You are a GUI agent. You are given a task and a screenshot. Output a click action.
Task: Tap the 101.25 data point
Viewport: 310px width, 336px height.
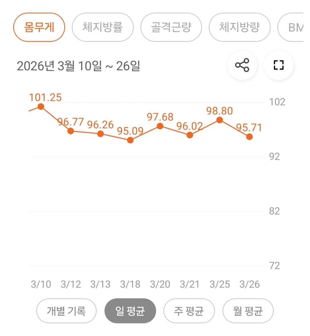point(41,107)
